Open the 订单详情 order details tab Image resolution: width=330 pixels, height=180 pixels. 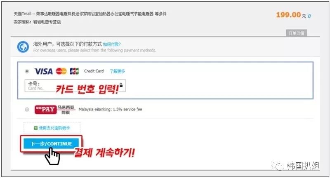coord(297,33)
